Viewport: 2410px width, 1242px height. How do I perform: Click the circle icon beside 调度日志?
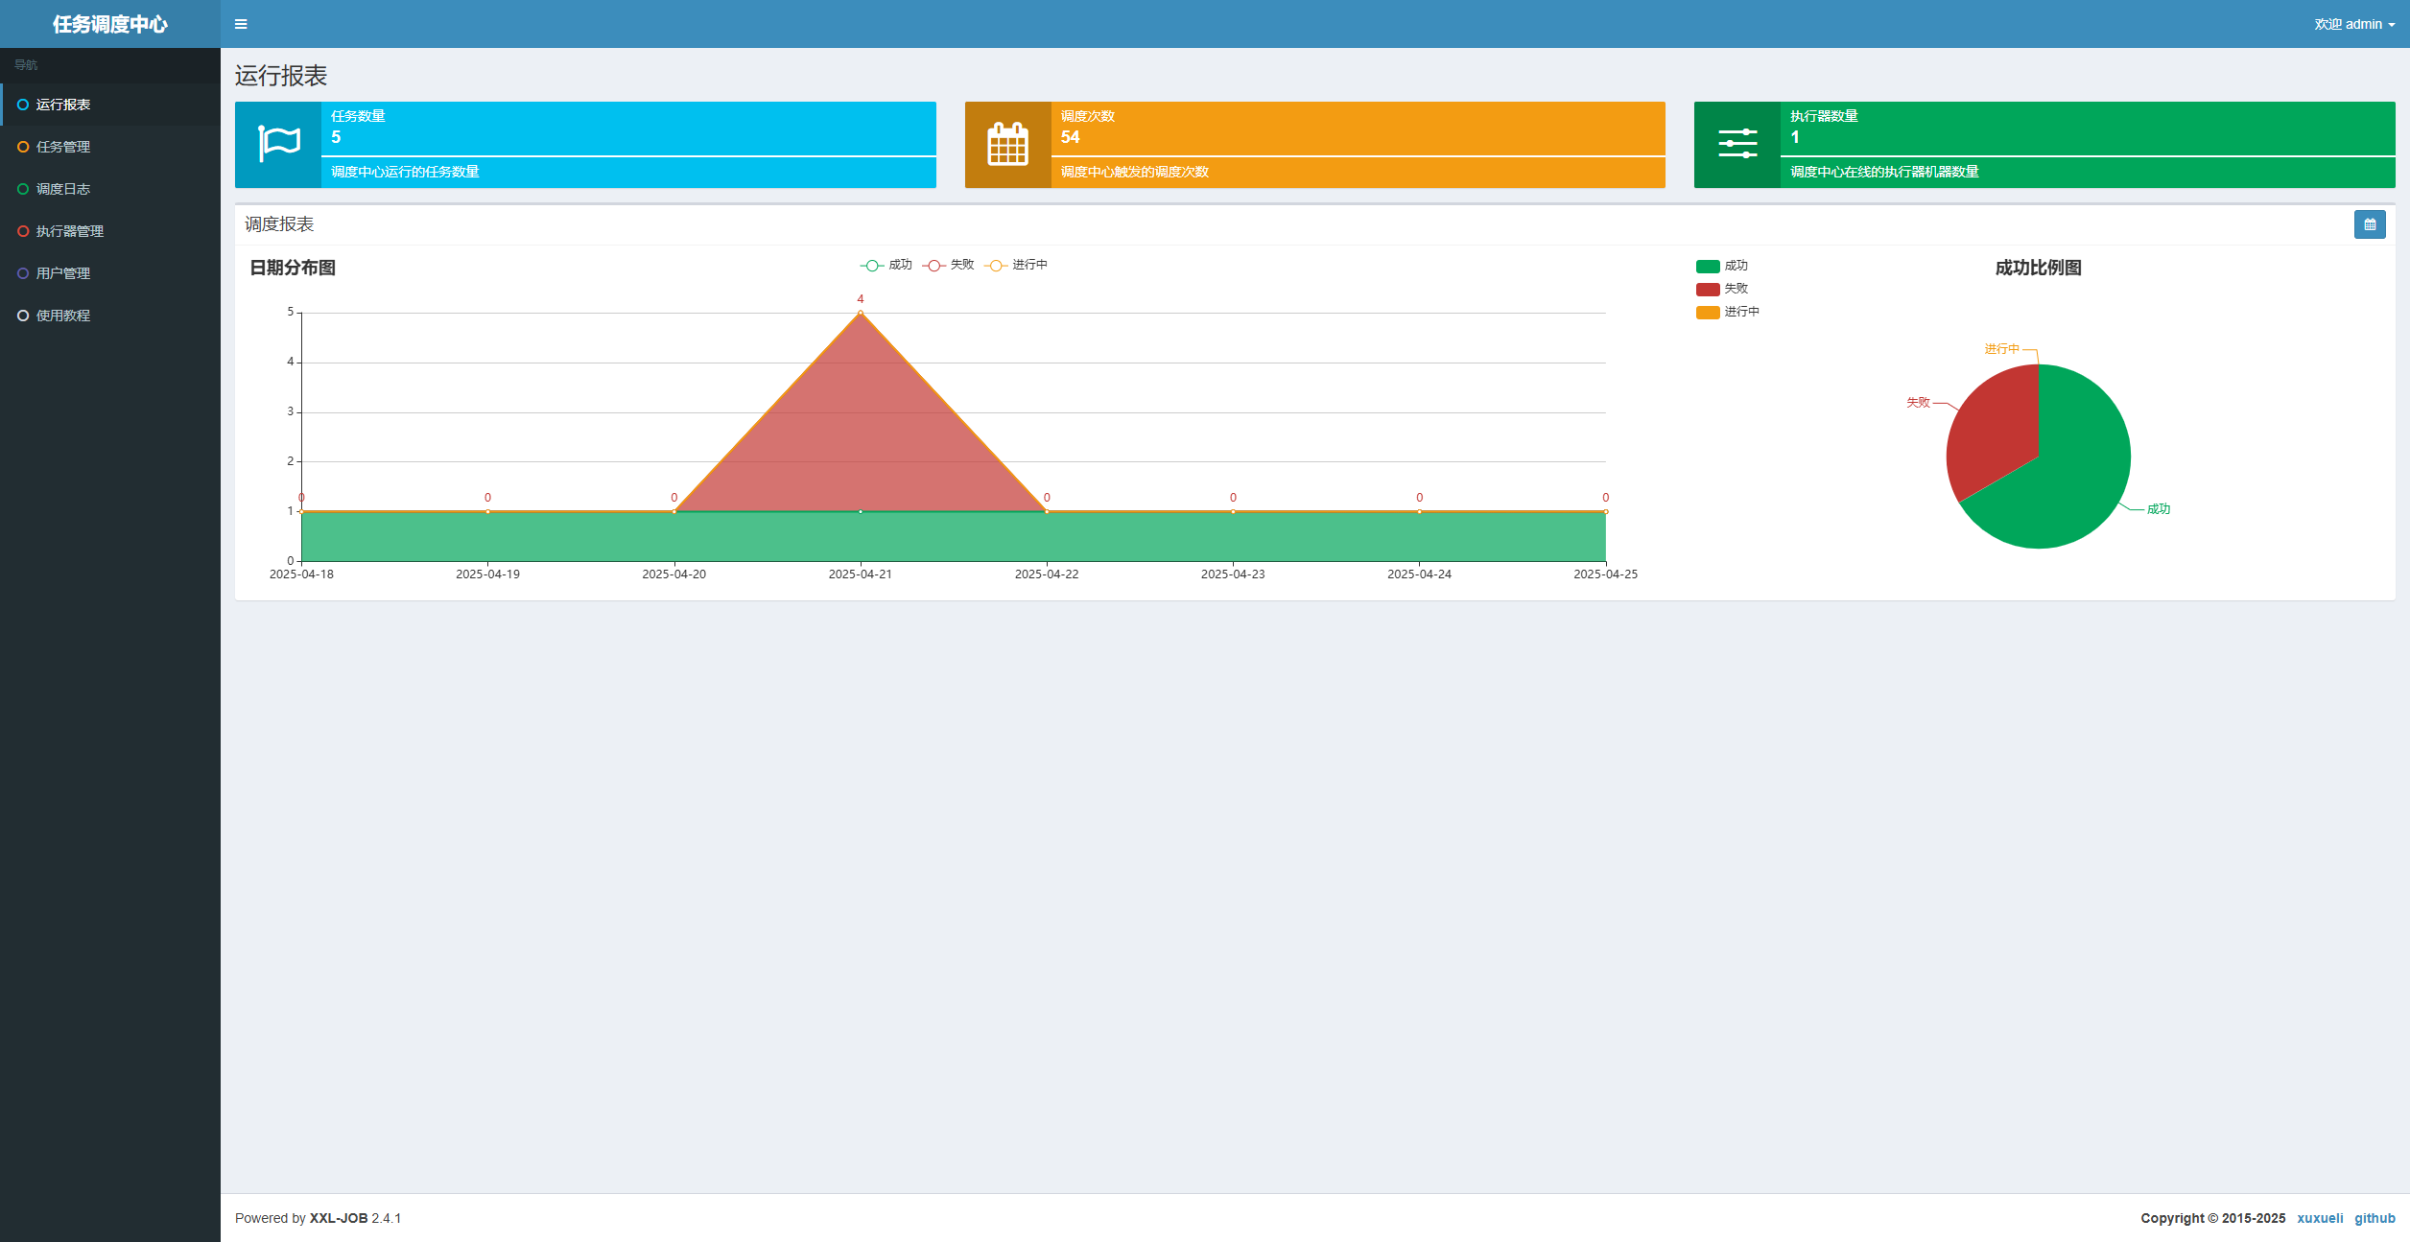point(23,189)
